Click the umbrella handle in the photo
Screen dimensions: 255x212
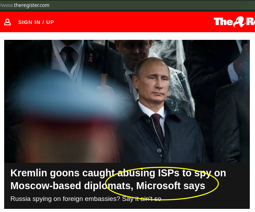[104, 79]
